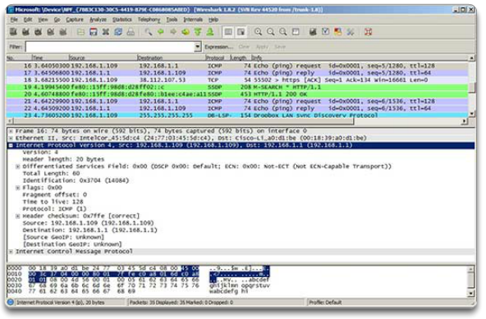Image resolution: width=486 pixels, height=319 pixels.
Task: Expand Differentiated Services Field node
Action: click(18, 166)
